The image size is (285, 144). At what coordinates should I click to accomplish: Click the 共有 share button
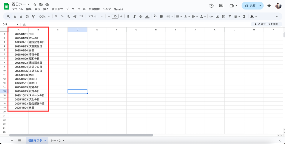(x=251, y=6)
